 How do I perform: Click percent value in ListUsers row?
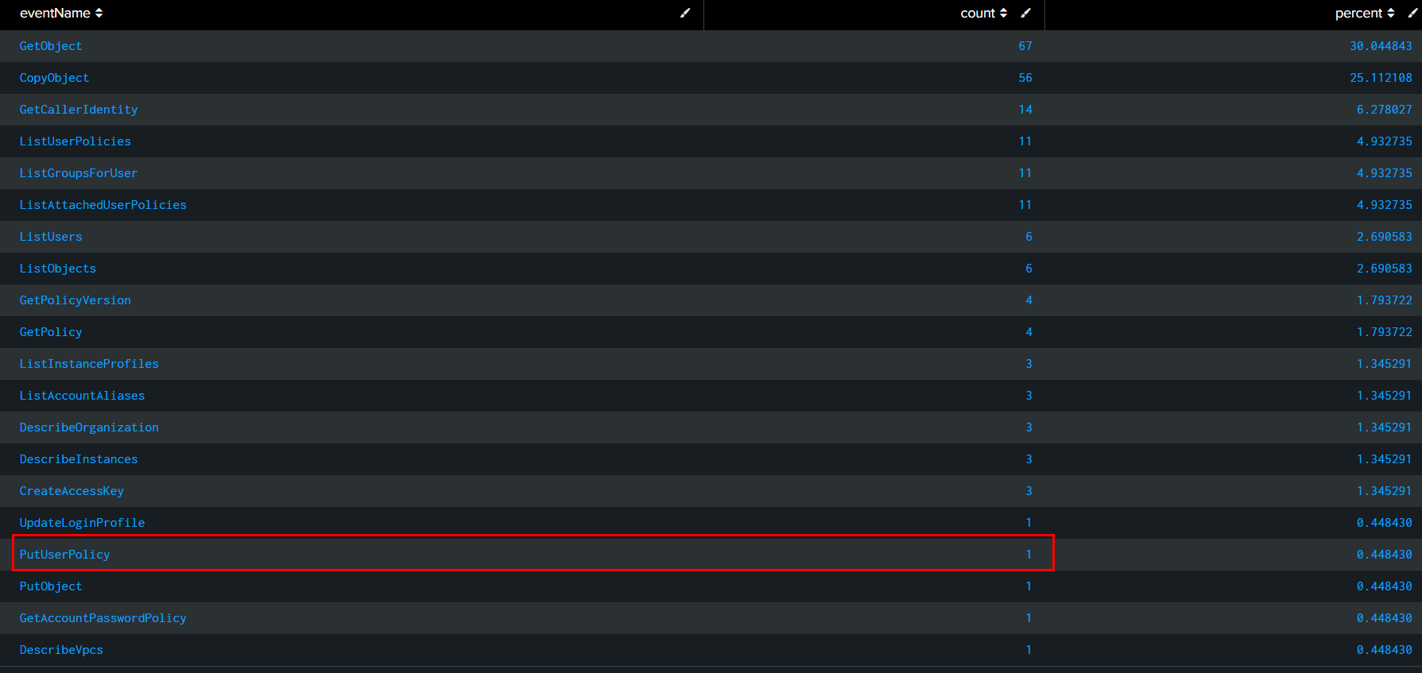point(1385,237)
